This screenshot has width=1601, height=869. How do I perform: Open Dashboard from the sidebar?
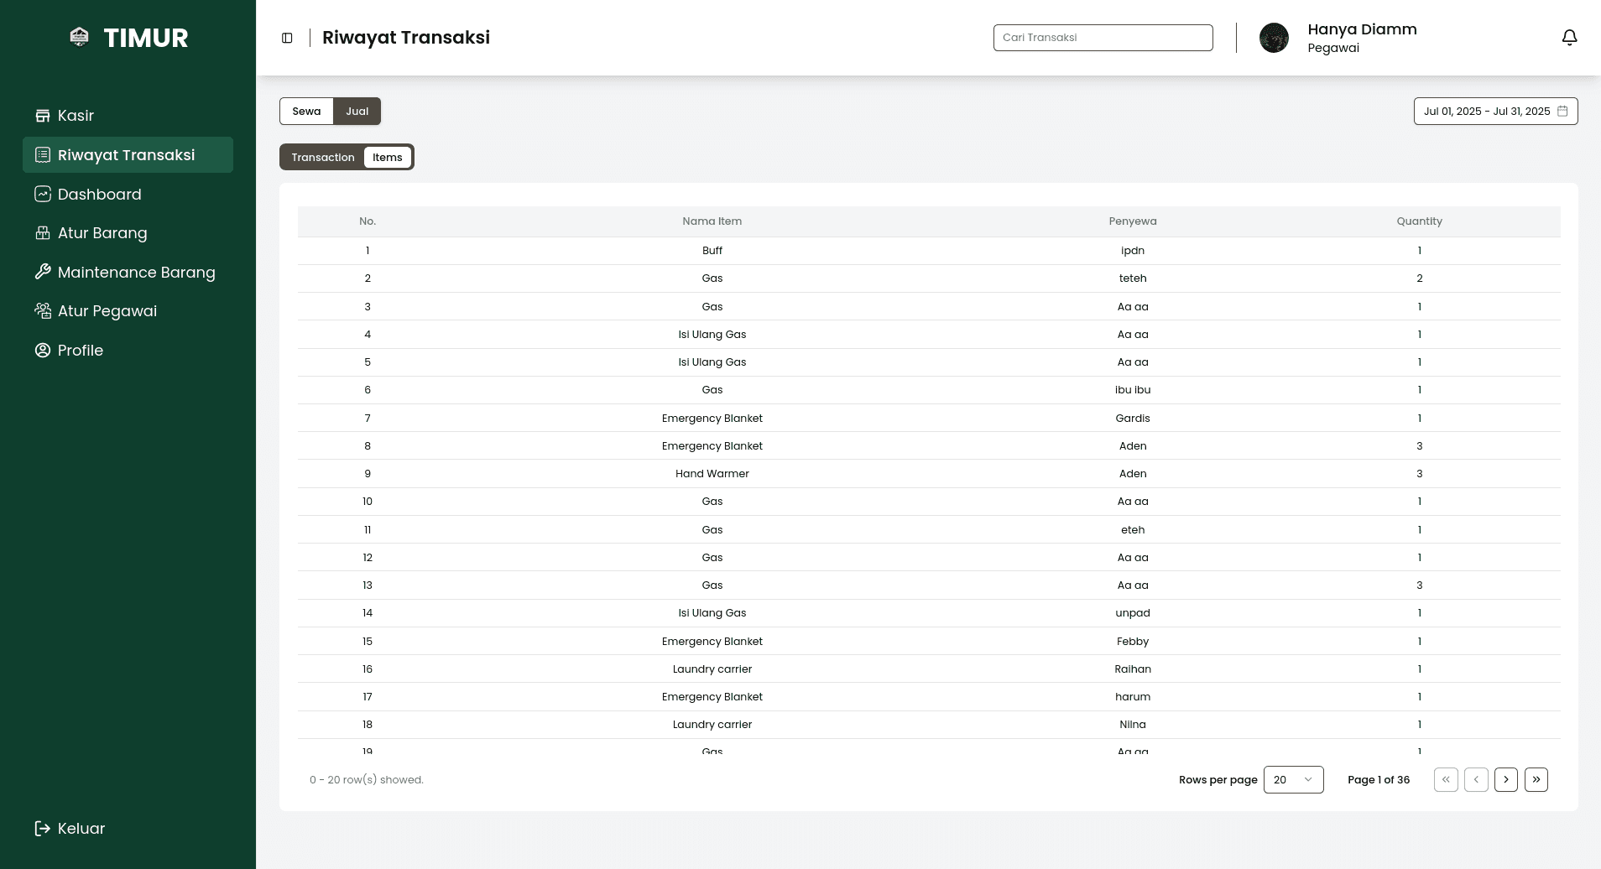(x=99, y=195)
